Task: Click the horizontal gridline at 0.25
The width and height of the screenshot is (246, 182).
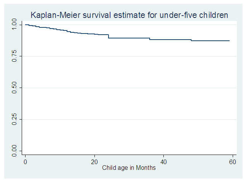Action: point(129,120)
